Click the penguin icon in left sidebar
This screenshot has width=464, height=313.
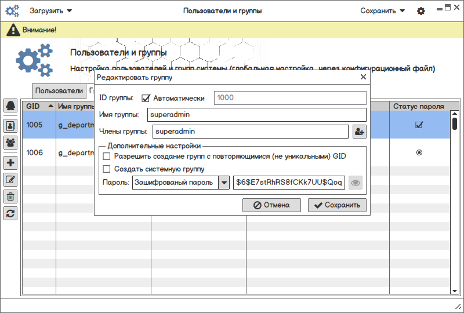tap(10, 105)
